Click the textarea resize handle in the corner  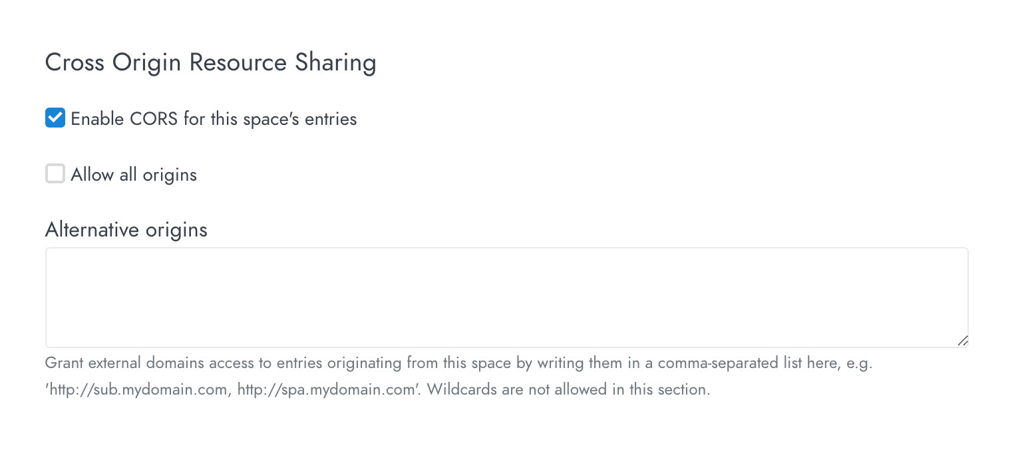[x=962, y=341]
